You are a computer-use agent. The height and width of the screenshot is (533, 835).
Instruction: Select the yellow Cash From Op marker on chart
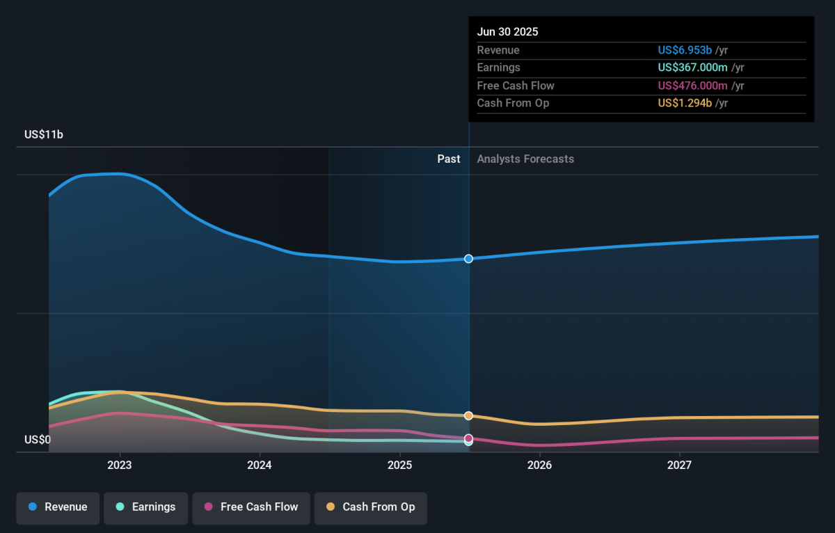468,415
